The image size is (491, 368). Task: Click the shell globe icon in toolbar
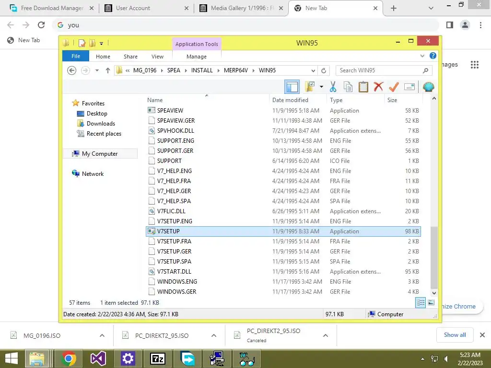428,87
